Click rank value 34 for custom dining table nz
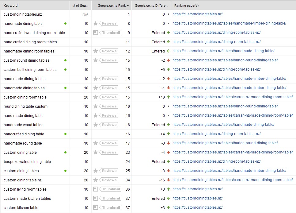296x213 pixels. tap(128, 180)
